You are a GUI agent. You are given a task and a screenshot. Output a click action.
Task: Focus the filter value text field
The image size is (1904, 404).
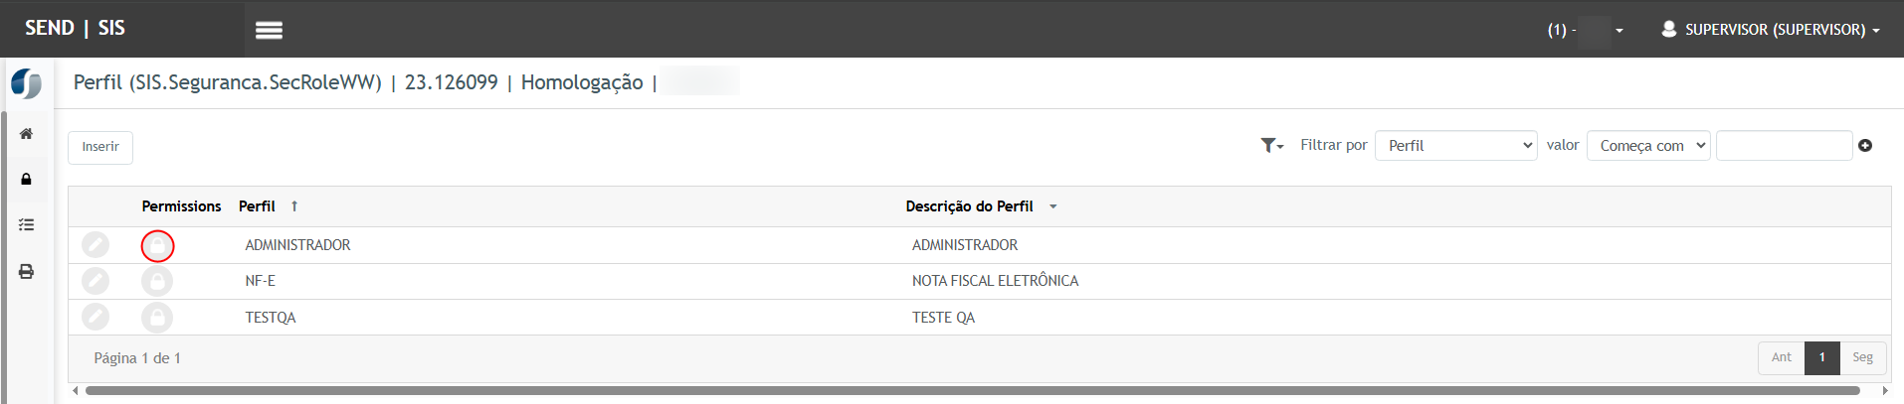click(x=1784, y=146)
